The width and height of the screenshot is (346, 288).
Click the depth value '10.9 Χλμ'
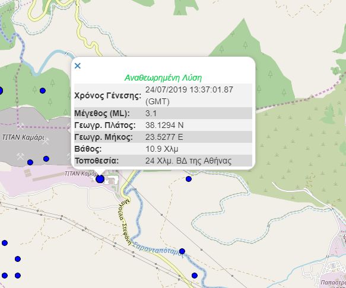[162, 149]
